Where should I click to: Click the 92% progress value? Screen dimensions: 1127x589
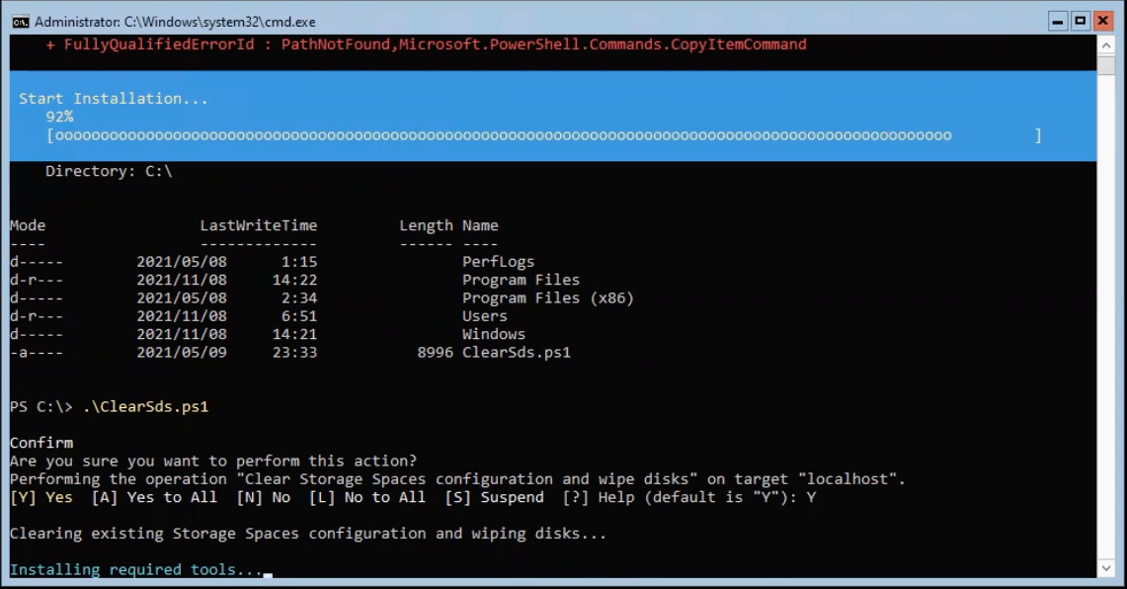(x=59, y=117)
